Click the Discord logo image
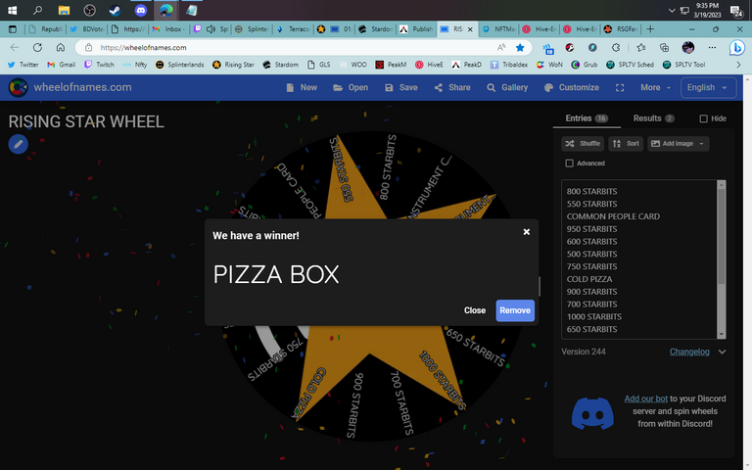 click(592, 413)
